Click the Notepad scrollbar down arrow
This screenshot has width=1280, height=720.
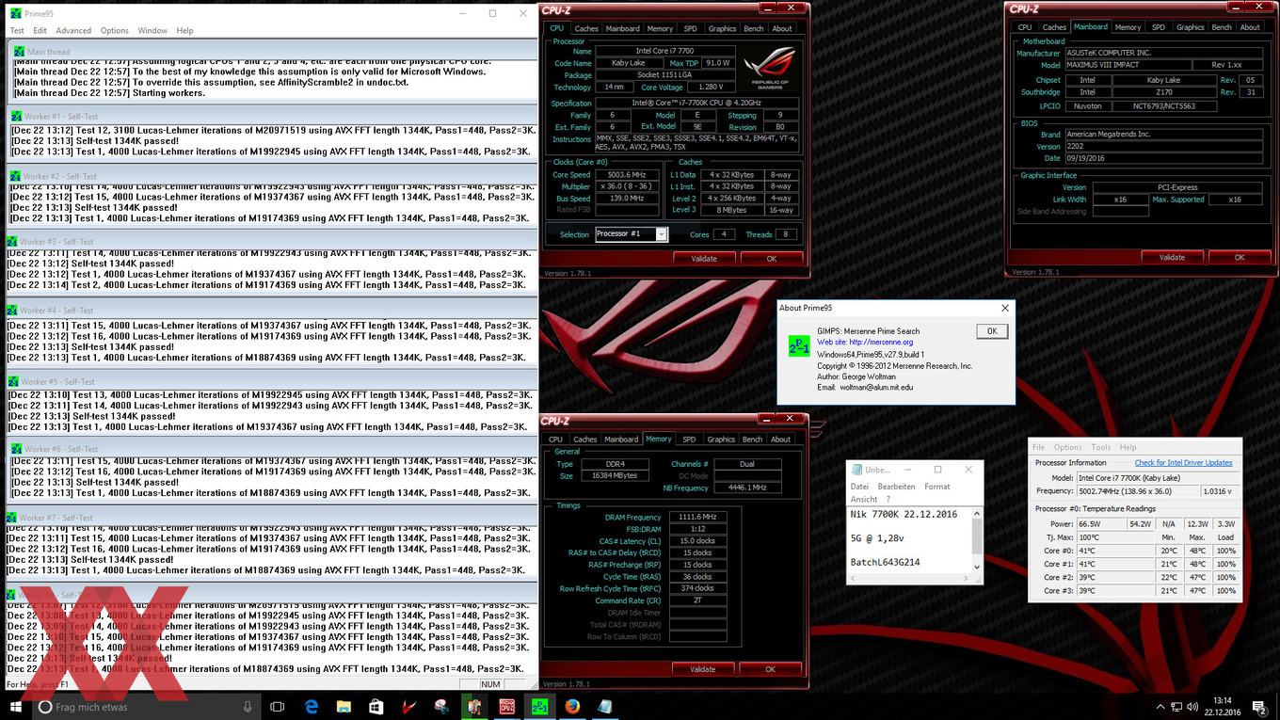977,567
